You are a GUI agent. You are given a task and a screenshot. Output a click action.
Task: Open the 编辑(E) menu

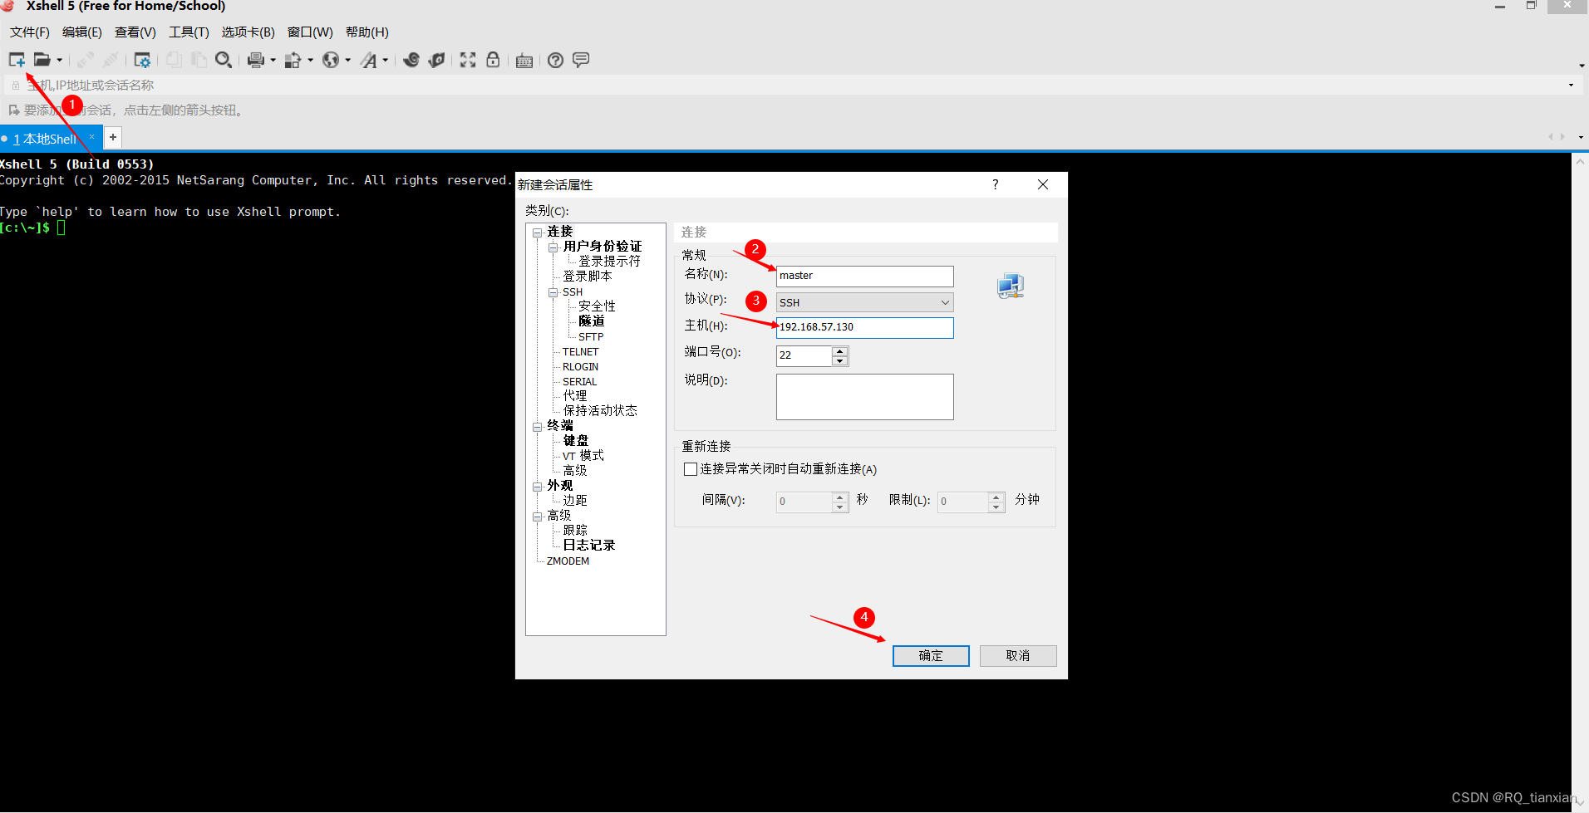pyautogui.click(x=82, y=32)
